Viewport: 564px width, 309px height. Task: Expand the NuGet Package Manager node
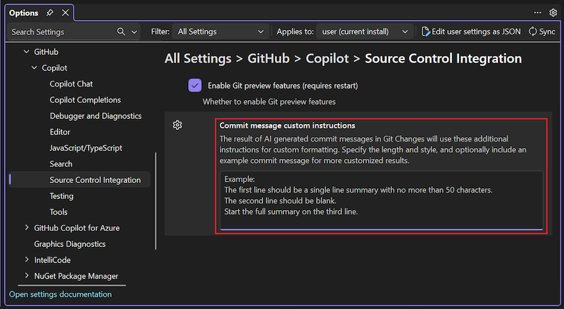27,276
